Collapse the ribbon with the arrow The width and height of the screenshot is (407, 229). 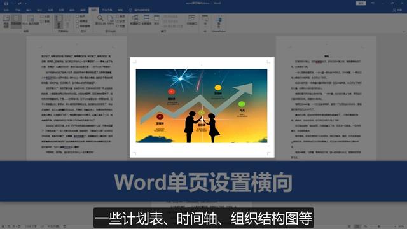tap(404, 31)
